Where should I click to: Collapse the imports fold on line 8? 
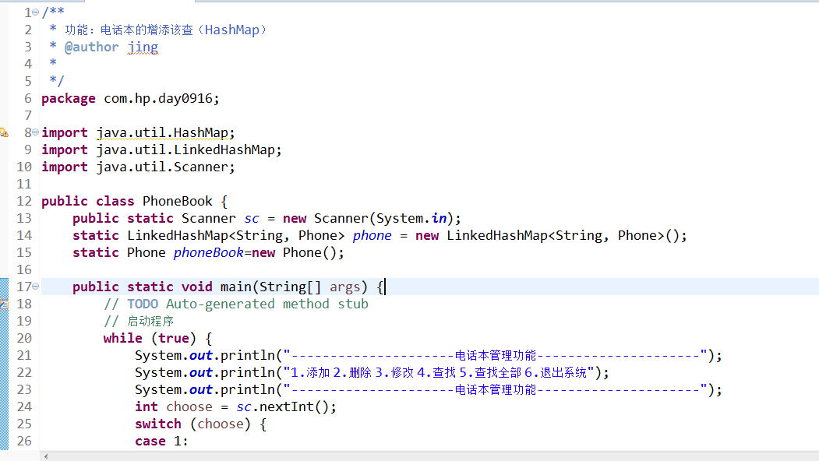36,132
